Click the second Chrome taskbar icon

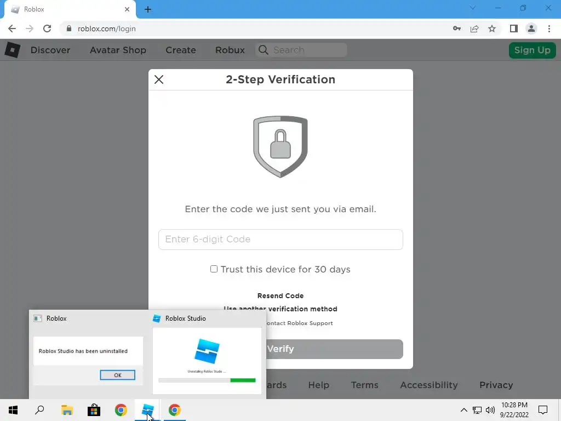click(175, 410)
